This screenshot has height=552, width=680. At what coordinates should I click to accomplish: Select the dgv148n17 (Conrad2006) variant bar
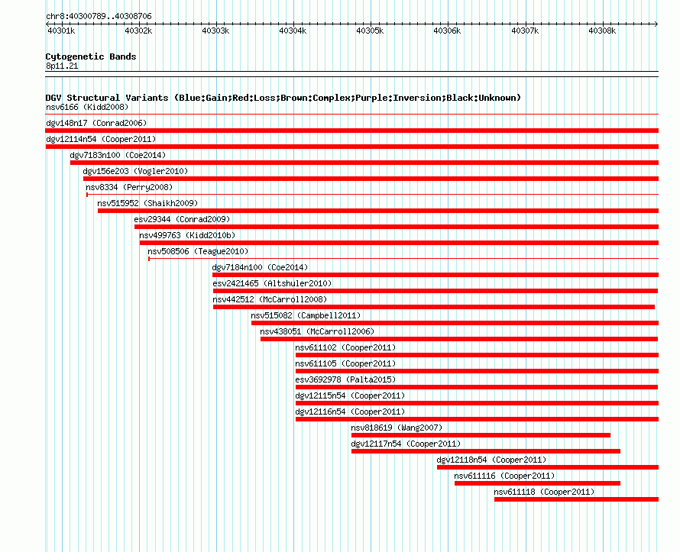(351, 131)
